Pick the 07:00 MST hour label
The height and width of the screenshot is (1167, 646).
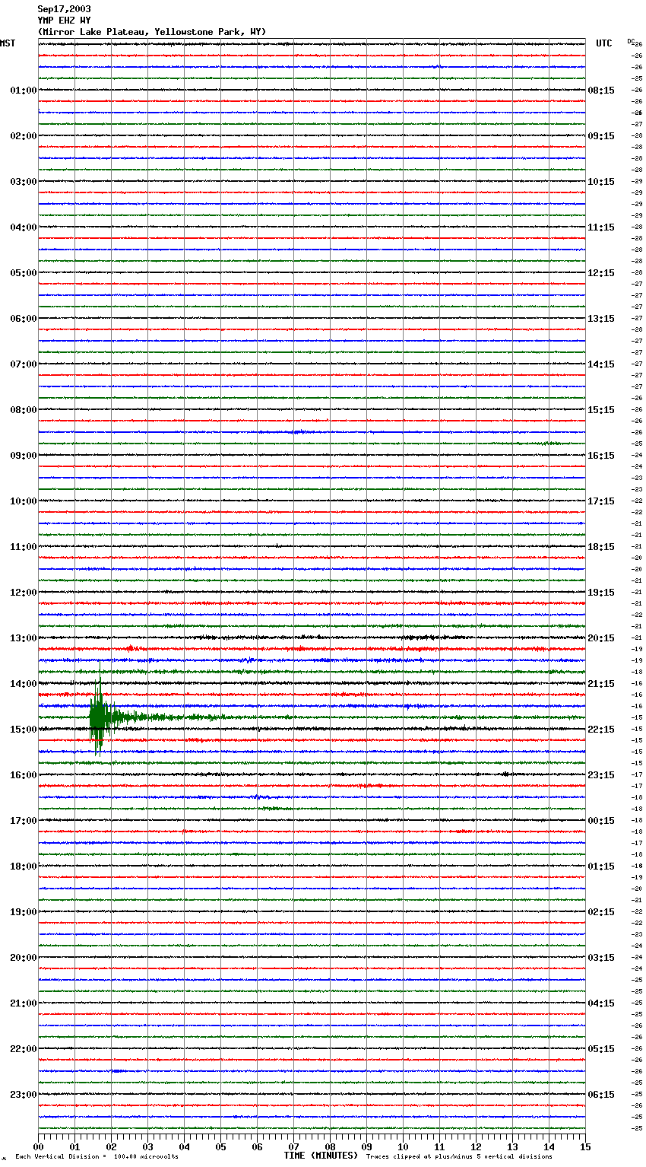click(24, 364)
